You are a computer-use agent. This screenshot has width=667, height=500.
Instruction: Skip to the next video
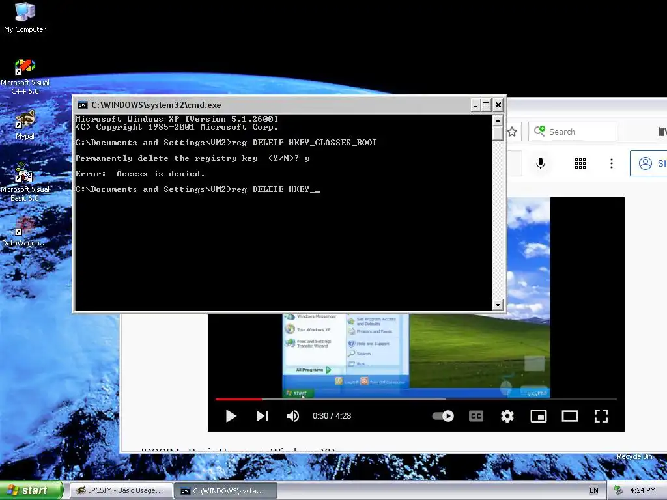pyautogui.click(x=263, y=416)
